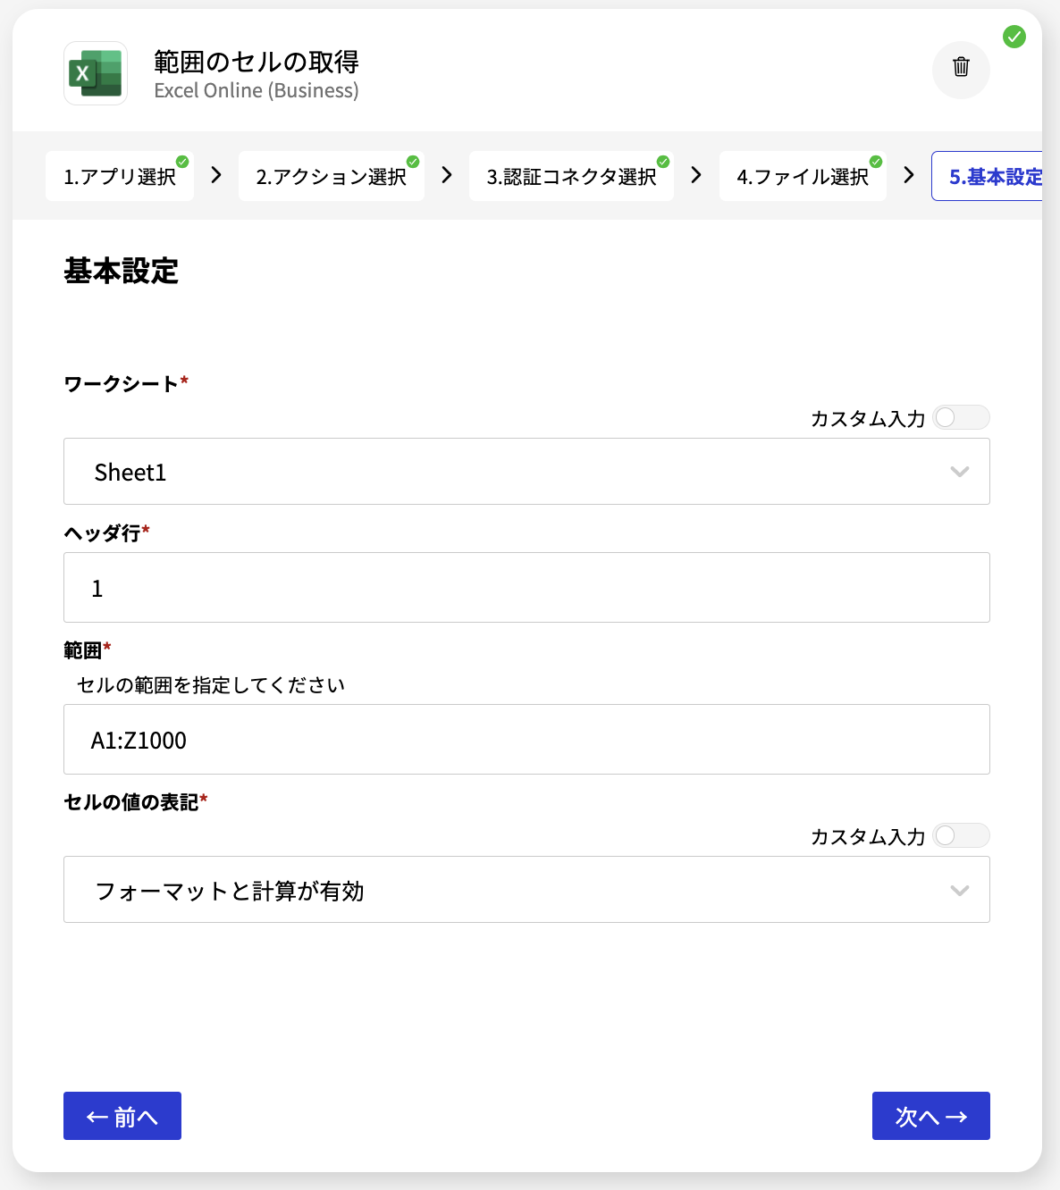
Task: Click chevron arrow after ファイル選択 step
Action: tap(909, 175)
